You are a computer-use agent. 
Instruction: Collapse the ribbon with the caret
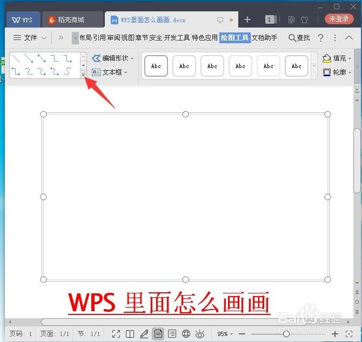pos(349,38)
